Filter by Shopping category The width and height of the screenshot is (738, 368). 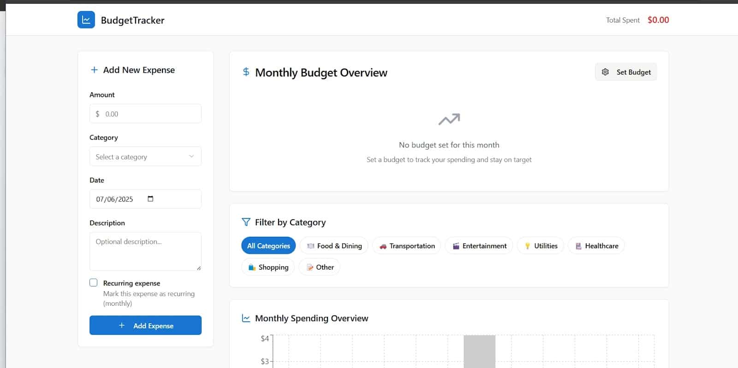coord(268,267)
